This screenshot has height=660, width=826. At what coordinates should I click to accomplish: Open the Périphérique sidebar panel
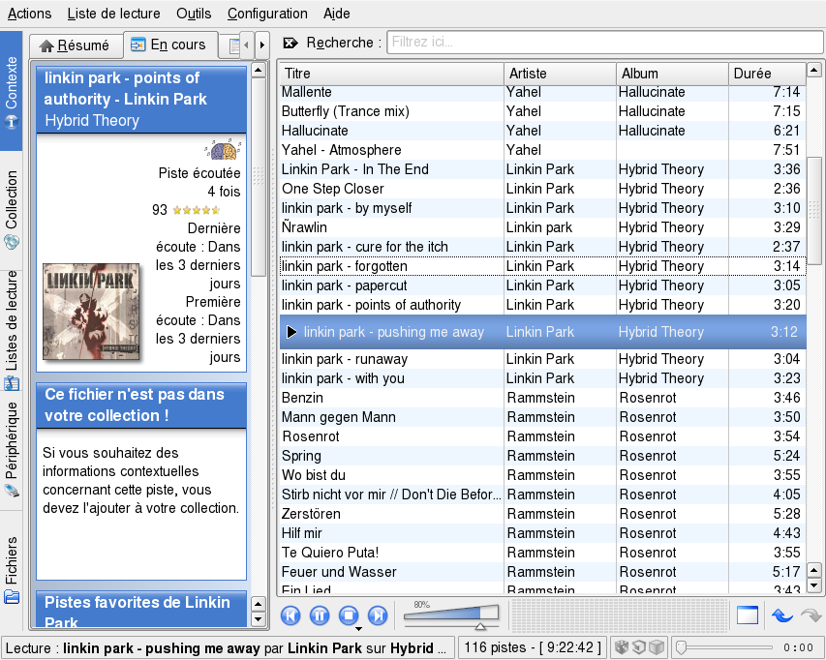coord(11,451)
